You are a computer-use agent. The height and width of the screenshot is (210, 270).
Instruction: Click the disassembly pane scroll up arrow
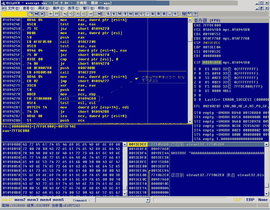click(190, 20)
